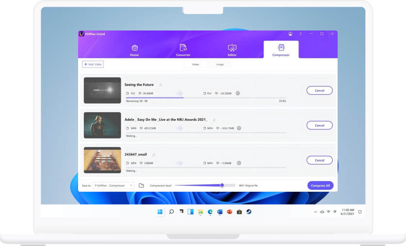Open the output folder icon
Viewport: 406px width, 246px height.
(141, 185)
